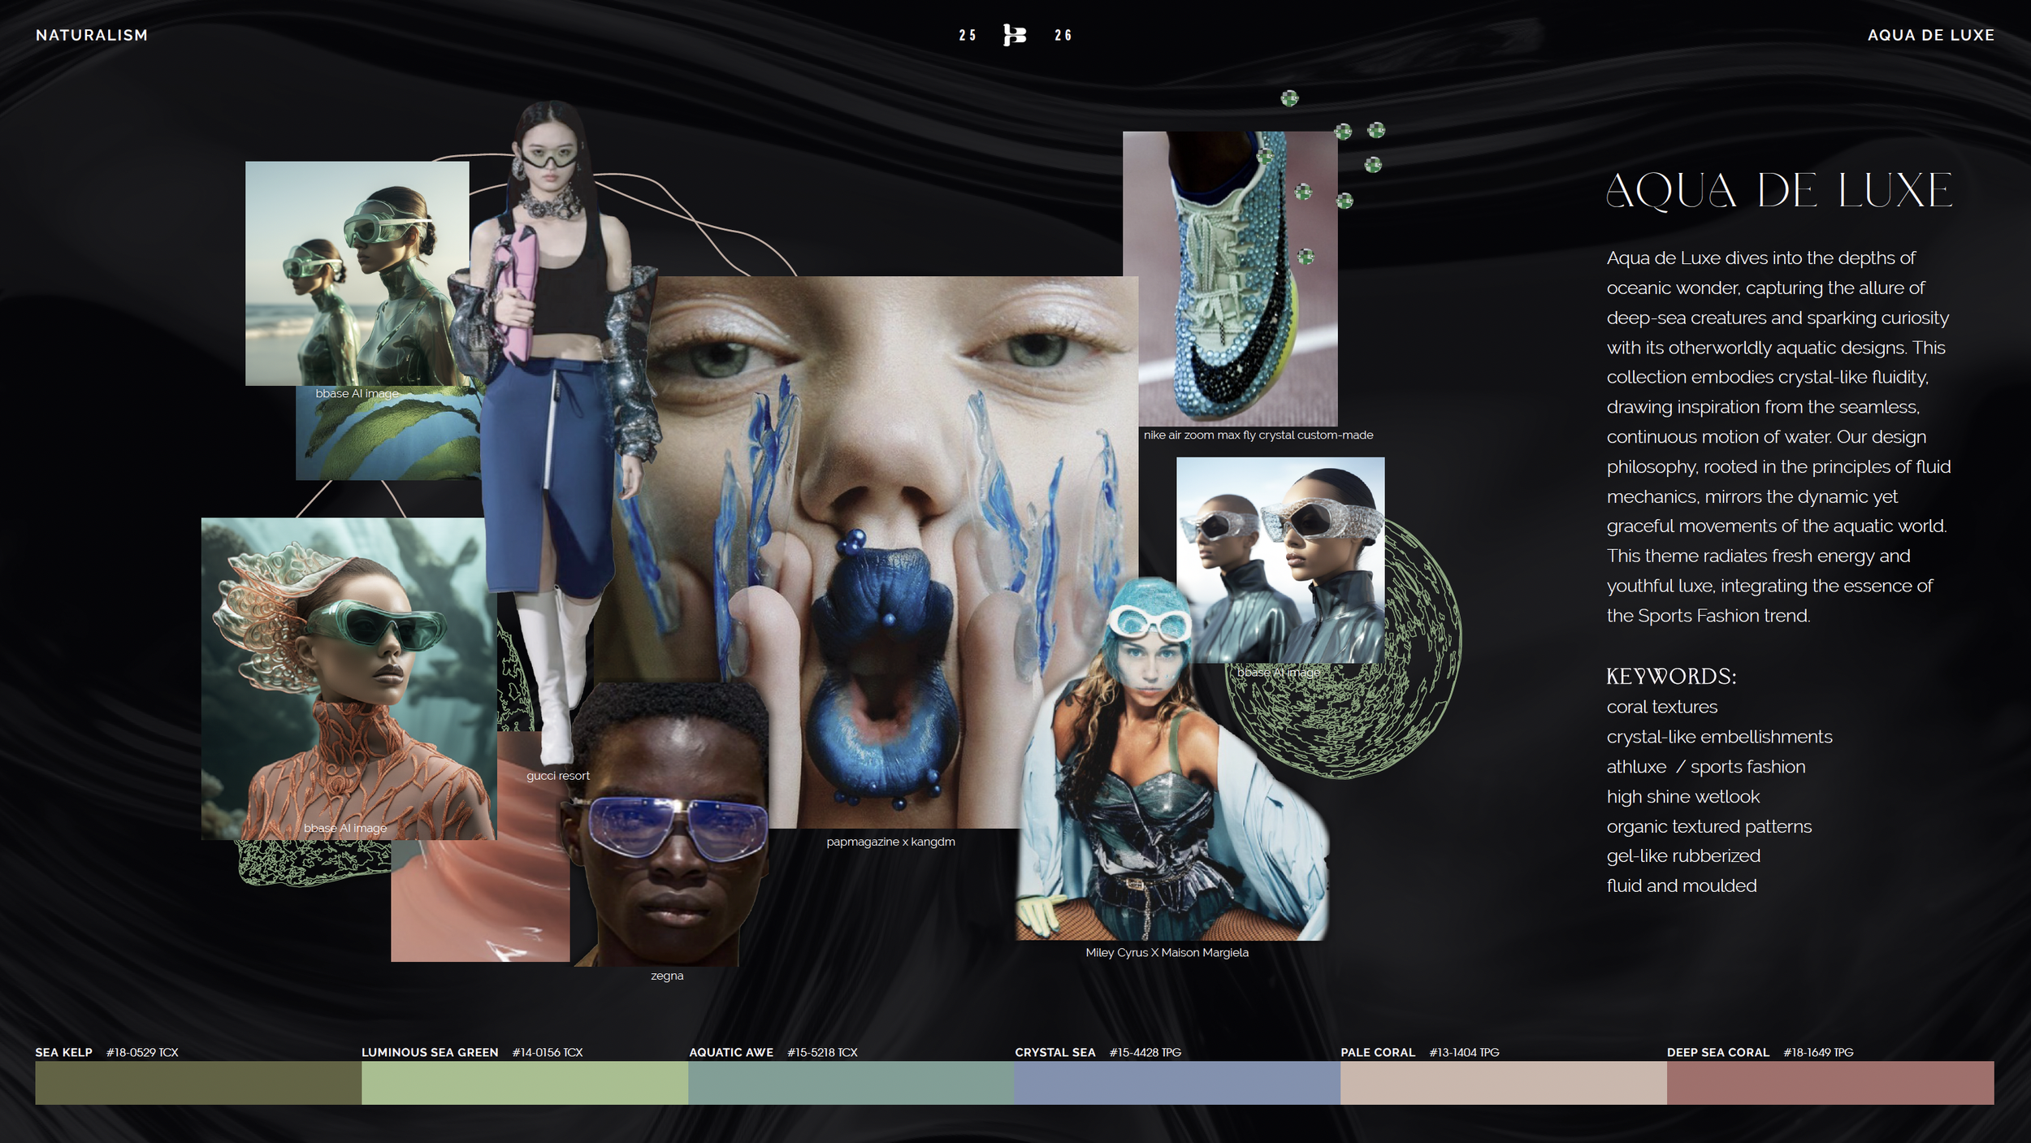
Task: Click the AQUA DE LUXE top-right header
Action: point(1930,35)
